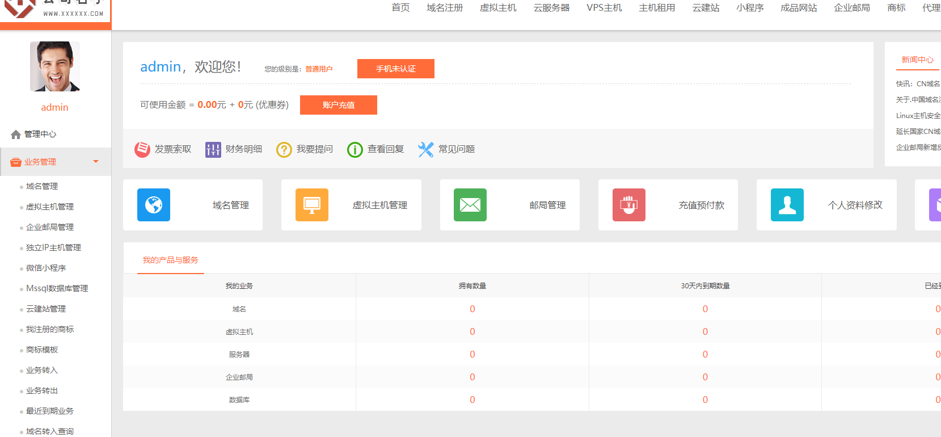941x437 pixels.
Task: Open 管理中心 in the sidebar
Action: click(40, 135)
